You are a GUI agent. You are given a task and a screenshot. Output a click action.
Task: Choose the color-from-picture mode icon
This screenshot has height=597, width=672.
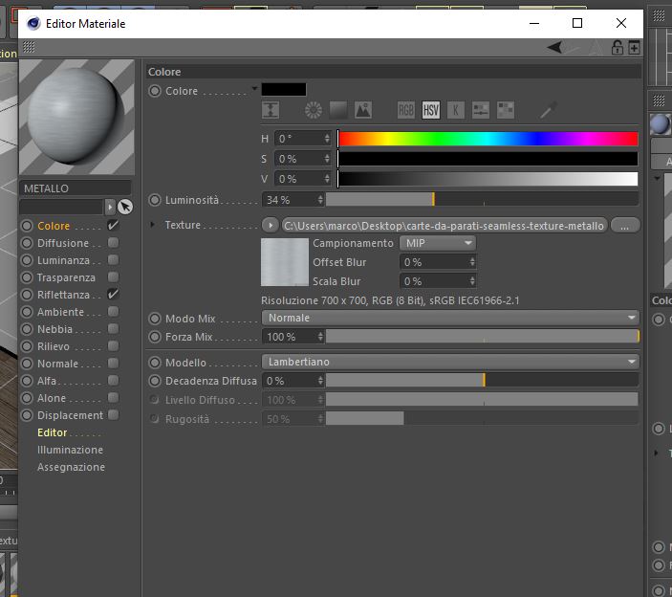tap(363, 110)
